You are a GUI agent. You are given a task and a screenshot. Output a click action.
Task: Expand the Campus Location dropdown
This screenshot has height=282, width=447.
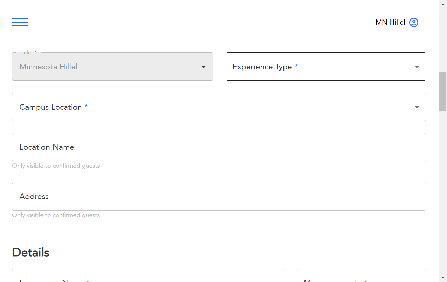click(x=219, y=107)
